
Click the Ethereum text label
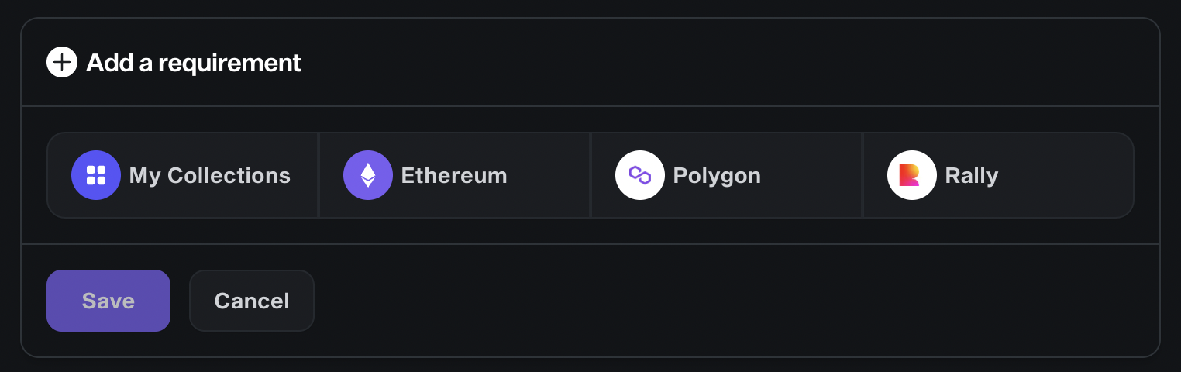pos(454,176)
